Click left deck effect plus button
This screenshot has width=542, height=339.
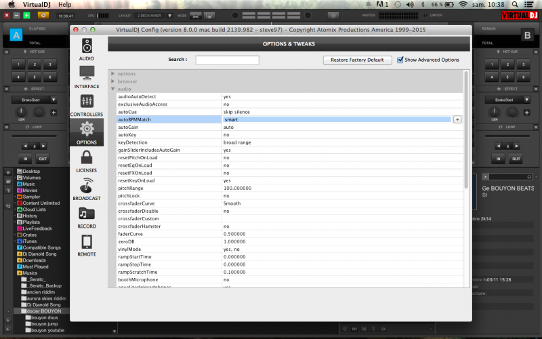54,113
